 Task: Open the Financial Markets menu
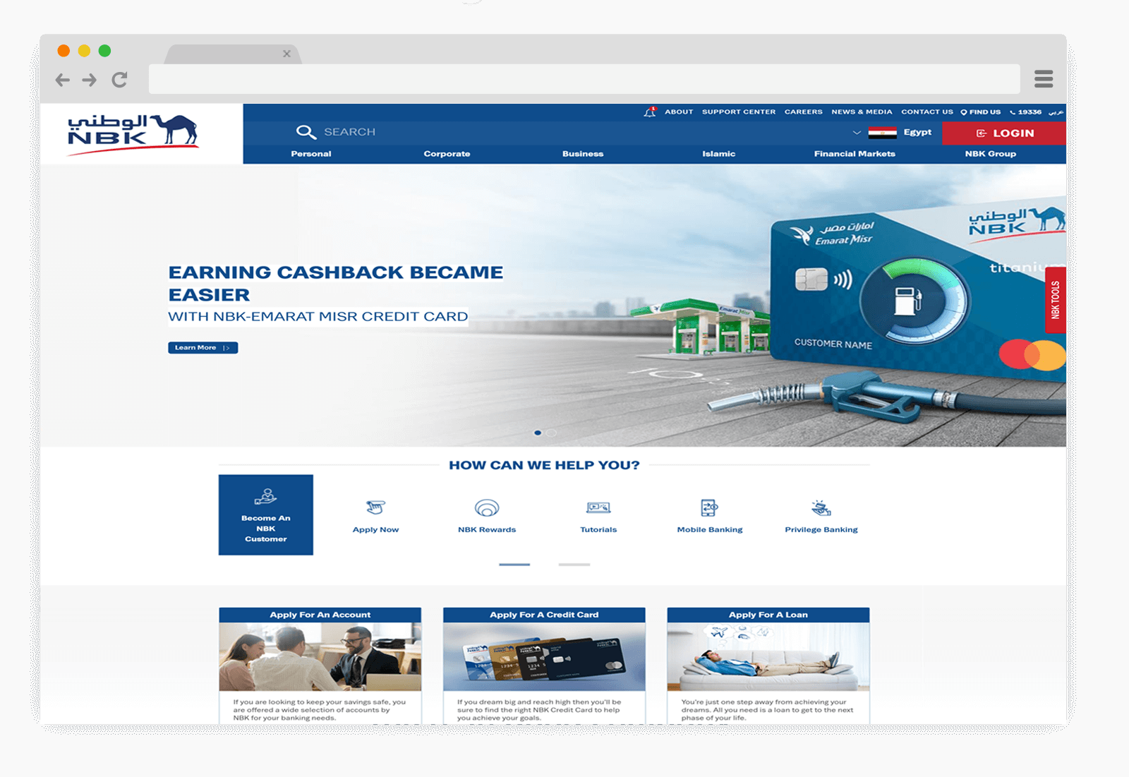[855, 154]
